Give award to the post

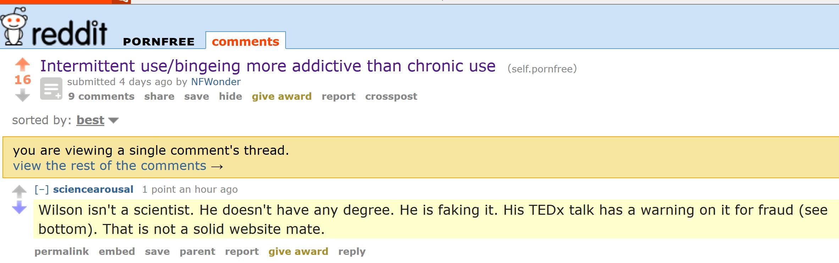coord(282,97)
